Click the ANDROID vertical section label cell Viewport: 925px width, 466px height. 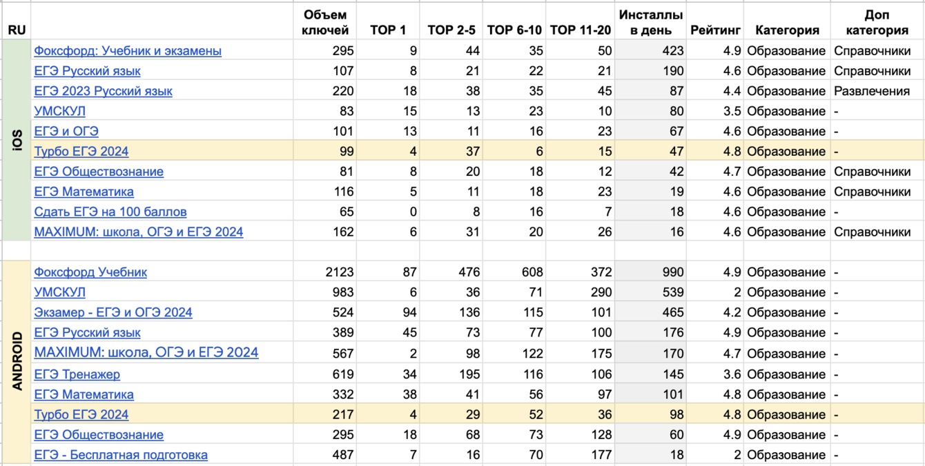point(17,361)
